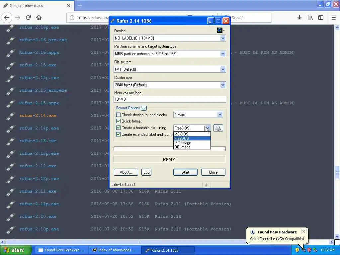Reload the downloads page

pos(28,18)
